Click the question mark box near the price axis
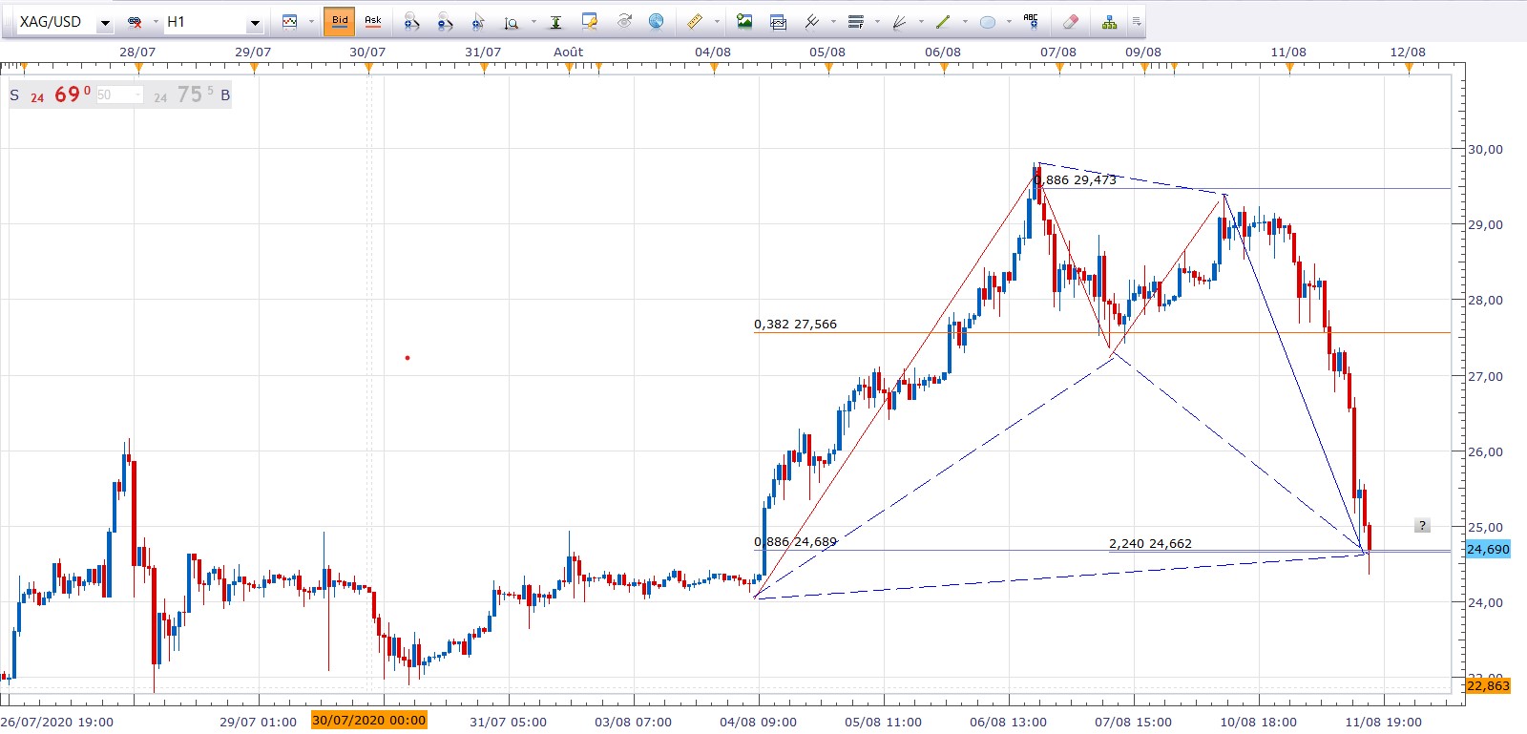This screenshot has width=1527, height=734. [x=1422, y=526]
